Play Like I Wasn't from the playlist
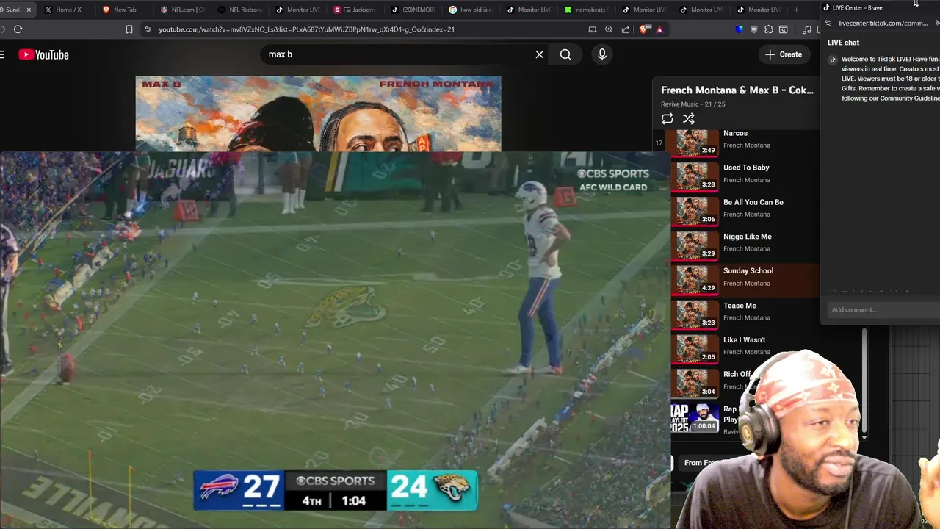The image size is (940, 529). coord(745,348)
